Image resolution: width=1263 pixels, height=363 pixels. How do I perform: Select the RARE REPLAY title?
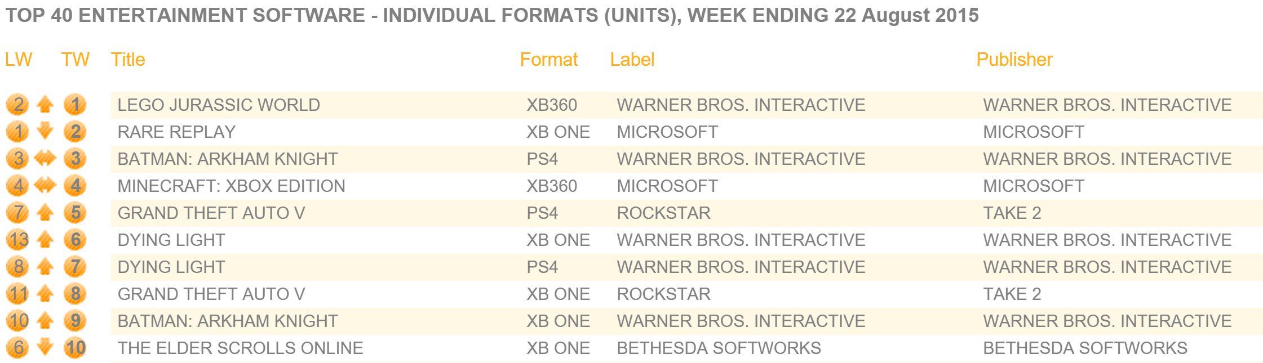pos(176,132)
